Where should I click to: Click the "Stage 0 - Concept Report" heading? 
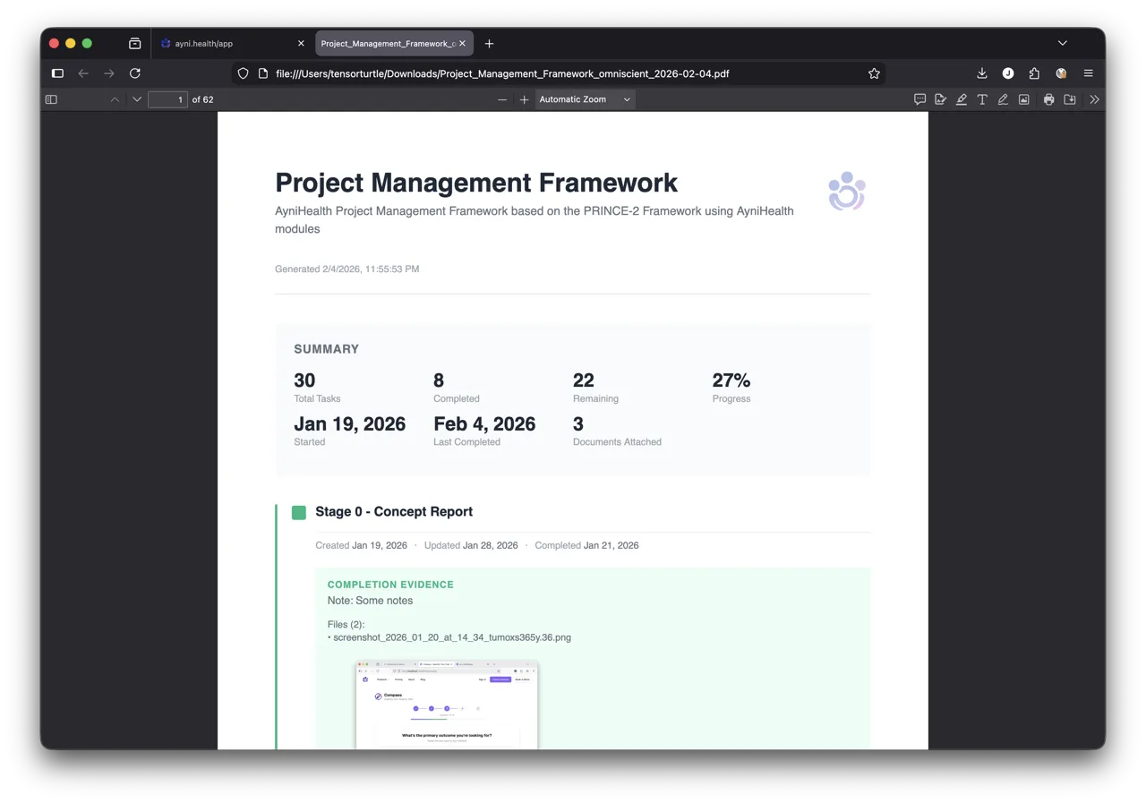(394, 512)
